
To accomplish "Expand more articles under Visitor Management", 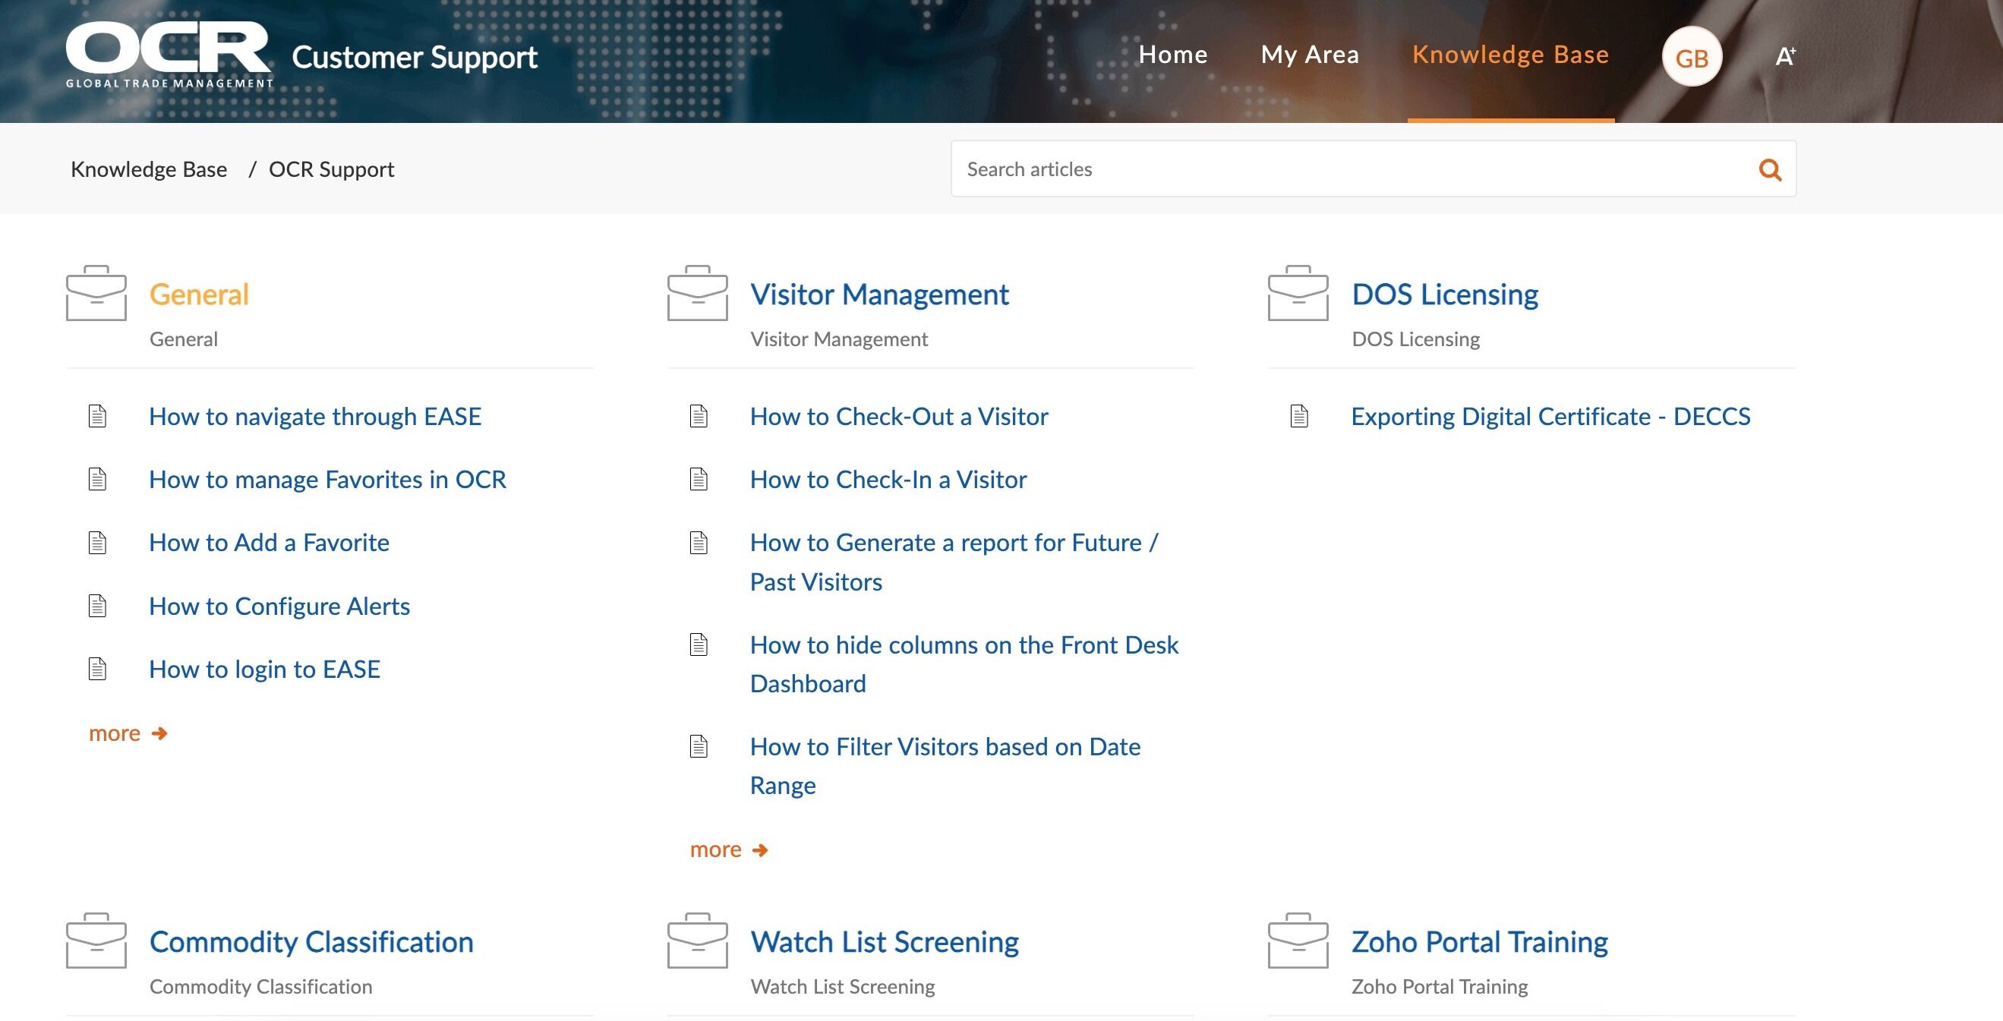I will 730,850.
